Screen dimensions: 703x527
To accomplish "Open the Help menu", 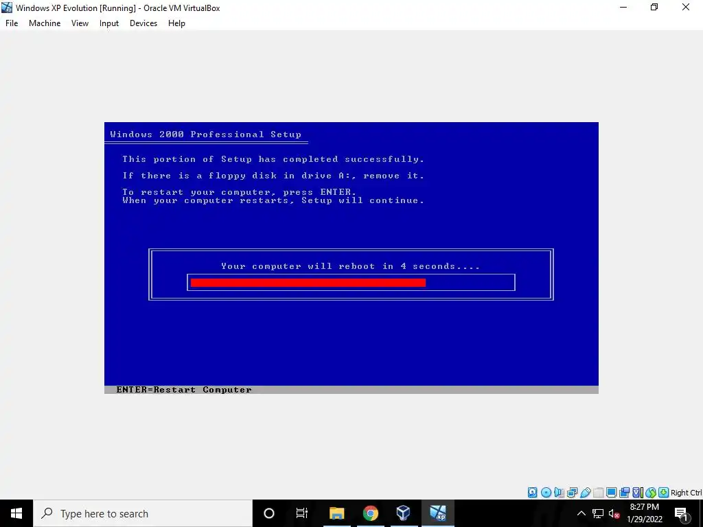I will click(x=176, y=23).
